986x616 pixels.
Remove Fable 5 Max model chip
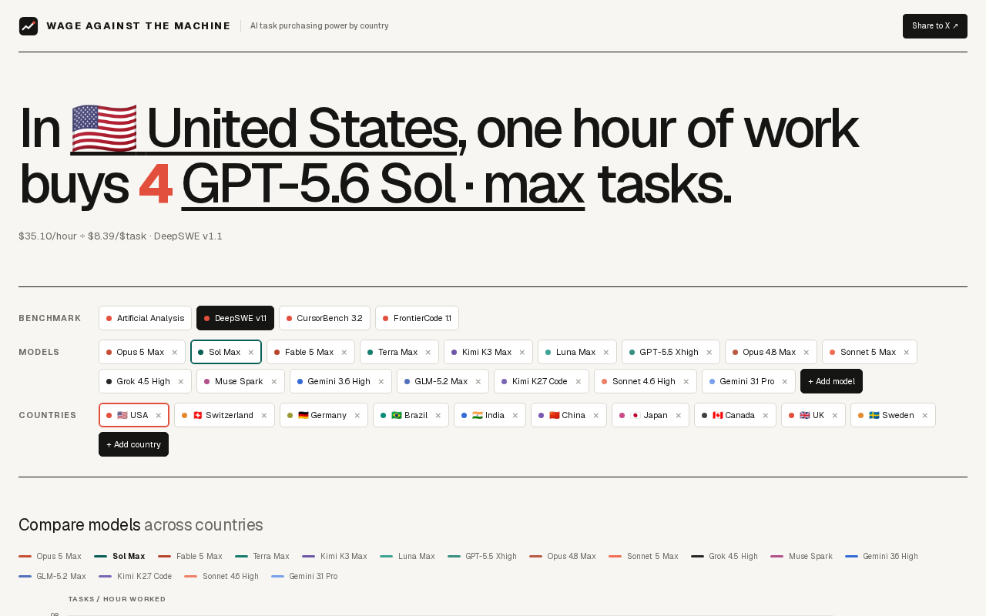pyautogui.click(x=344, y=352)
